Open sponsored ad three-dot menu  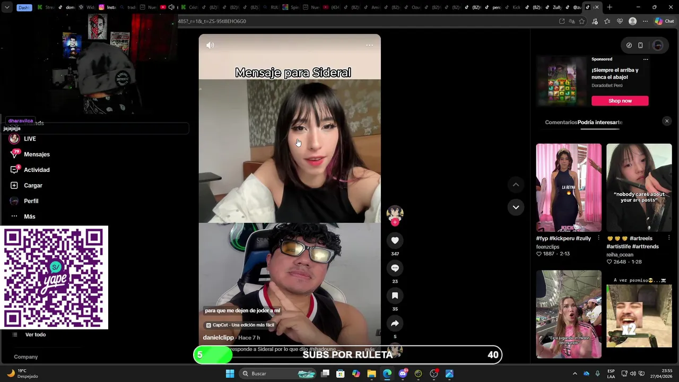[646, 59]
